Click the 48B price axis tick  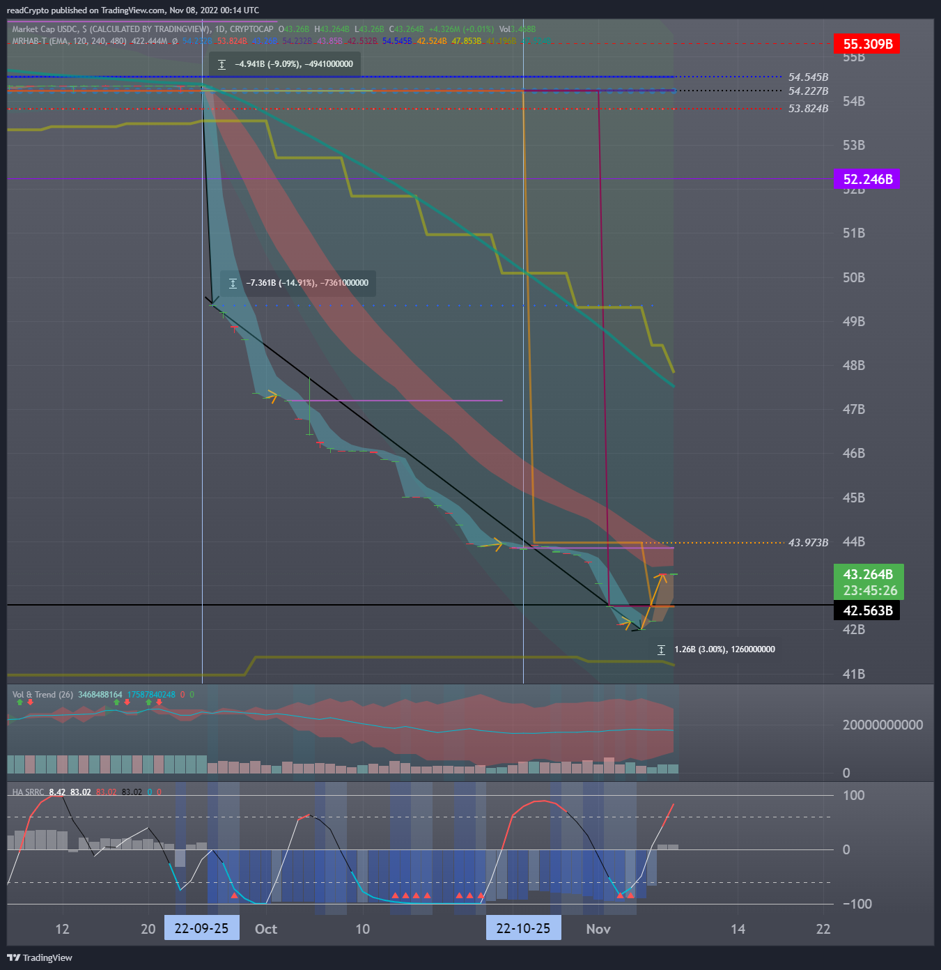(x=854, y=365)
